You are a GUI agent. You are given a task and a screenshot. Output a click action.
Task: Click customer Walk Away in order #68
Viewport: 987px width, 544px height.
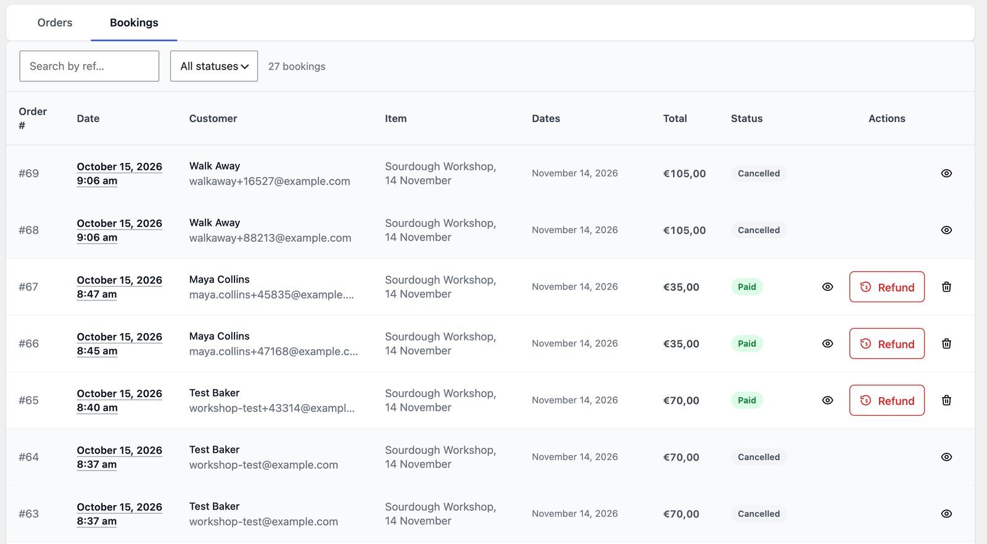click(x=215, y=223)
